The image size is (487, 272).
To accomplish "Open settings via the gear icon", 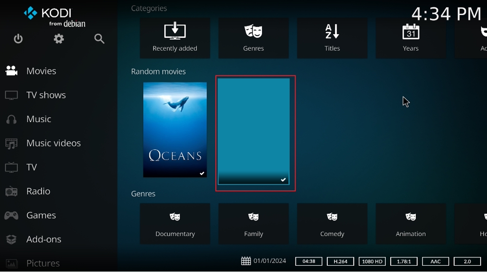I will (x=59, y=39).
